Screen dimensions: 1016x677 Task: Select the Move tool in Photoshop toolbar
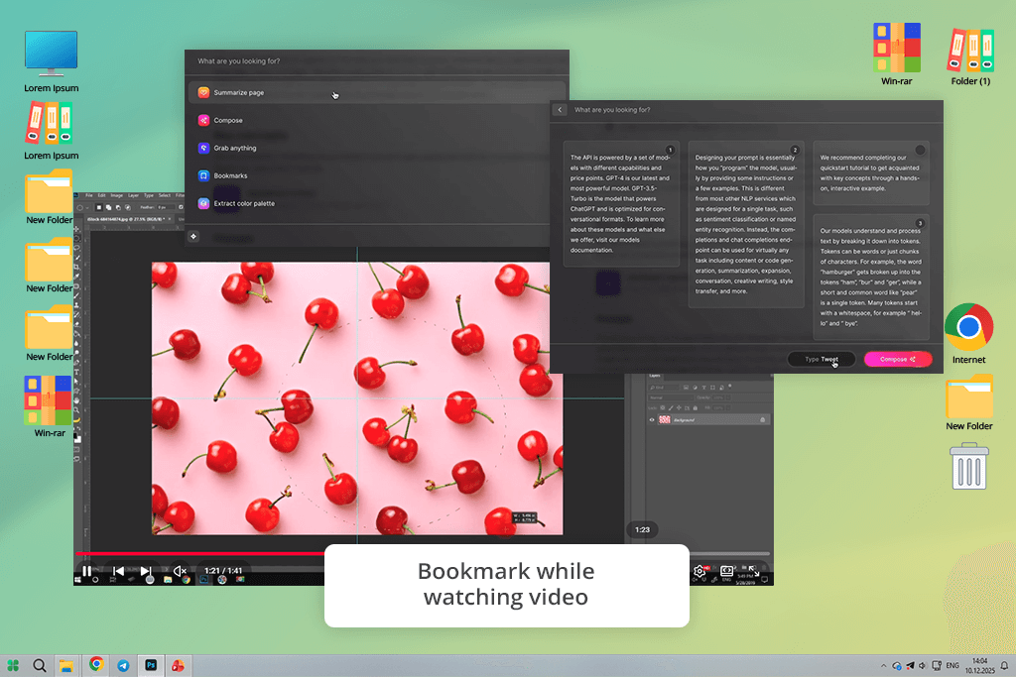point(76,229)
